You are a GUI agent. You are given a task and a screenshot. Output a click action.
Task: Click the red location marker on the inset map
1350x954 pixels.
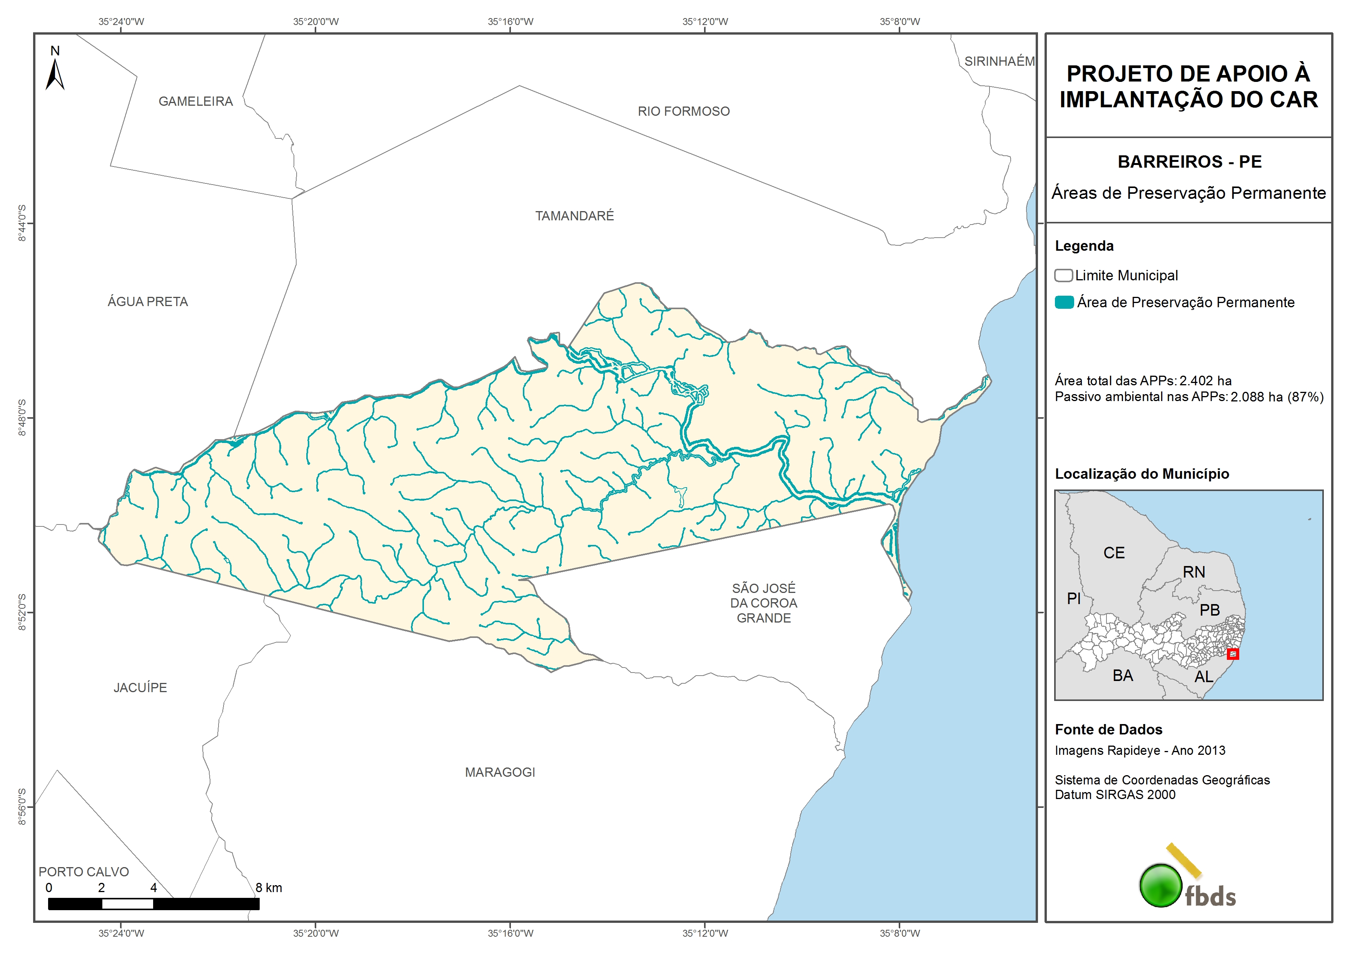1232,654
